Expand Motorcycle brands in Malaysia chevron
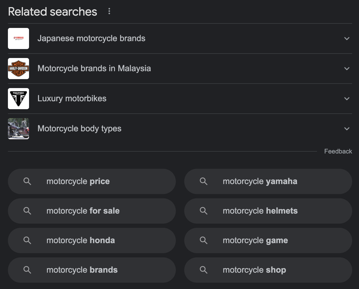This screenshot has width=359, height=289. pyautogui.click(x=347, y=69)
